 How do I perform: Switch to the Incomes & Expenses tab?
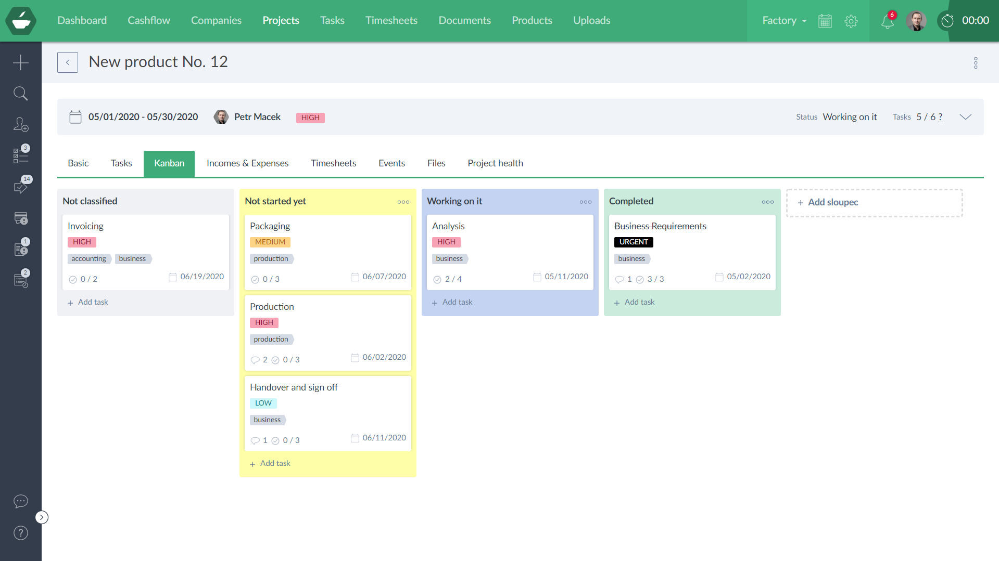(247, 163)
